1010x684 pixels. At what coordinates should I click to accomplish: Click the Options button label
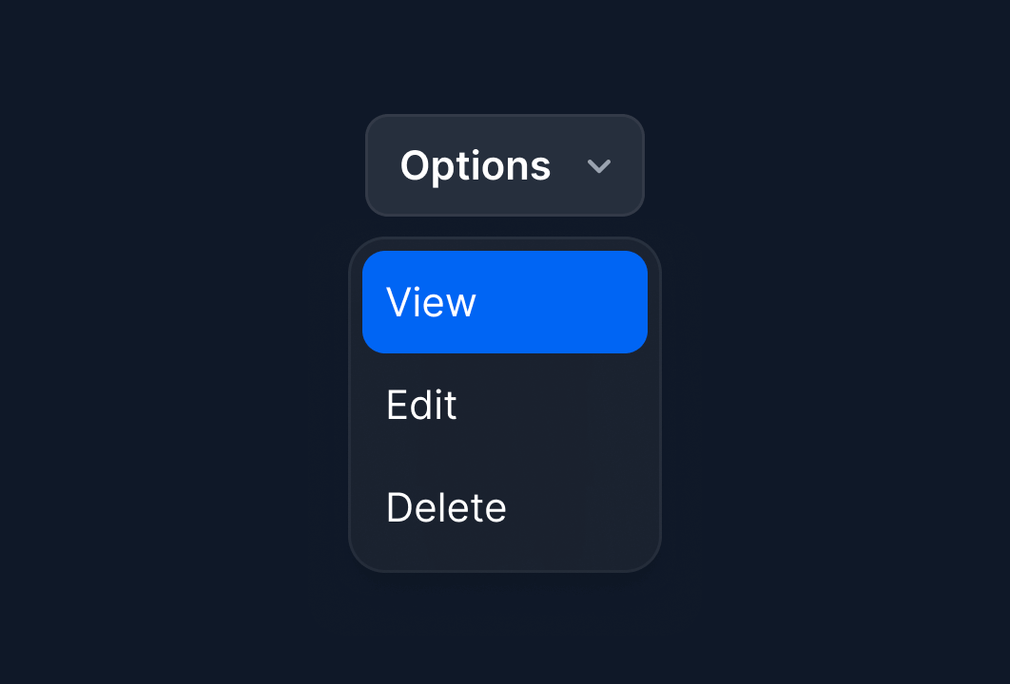(476, 165)
